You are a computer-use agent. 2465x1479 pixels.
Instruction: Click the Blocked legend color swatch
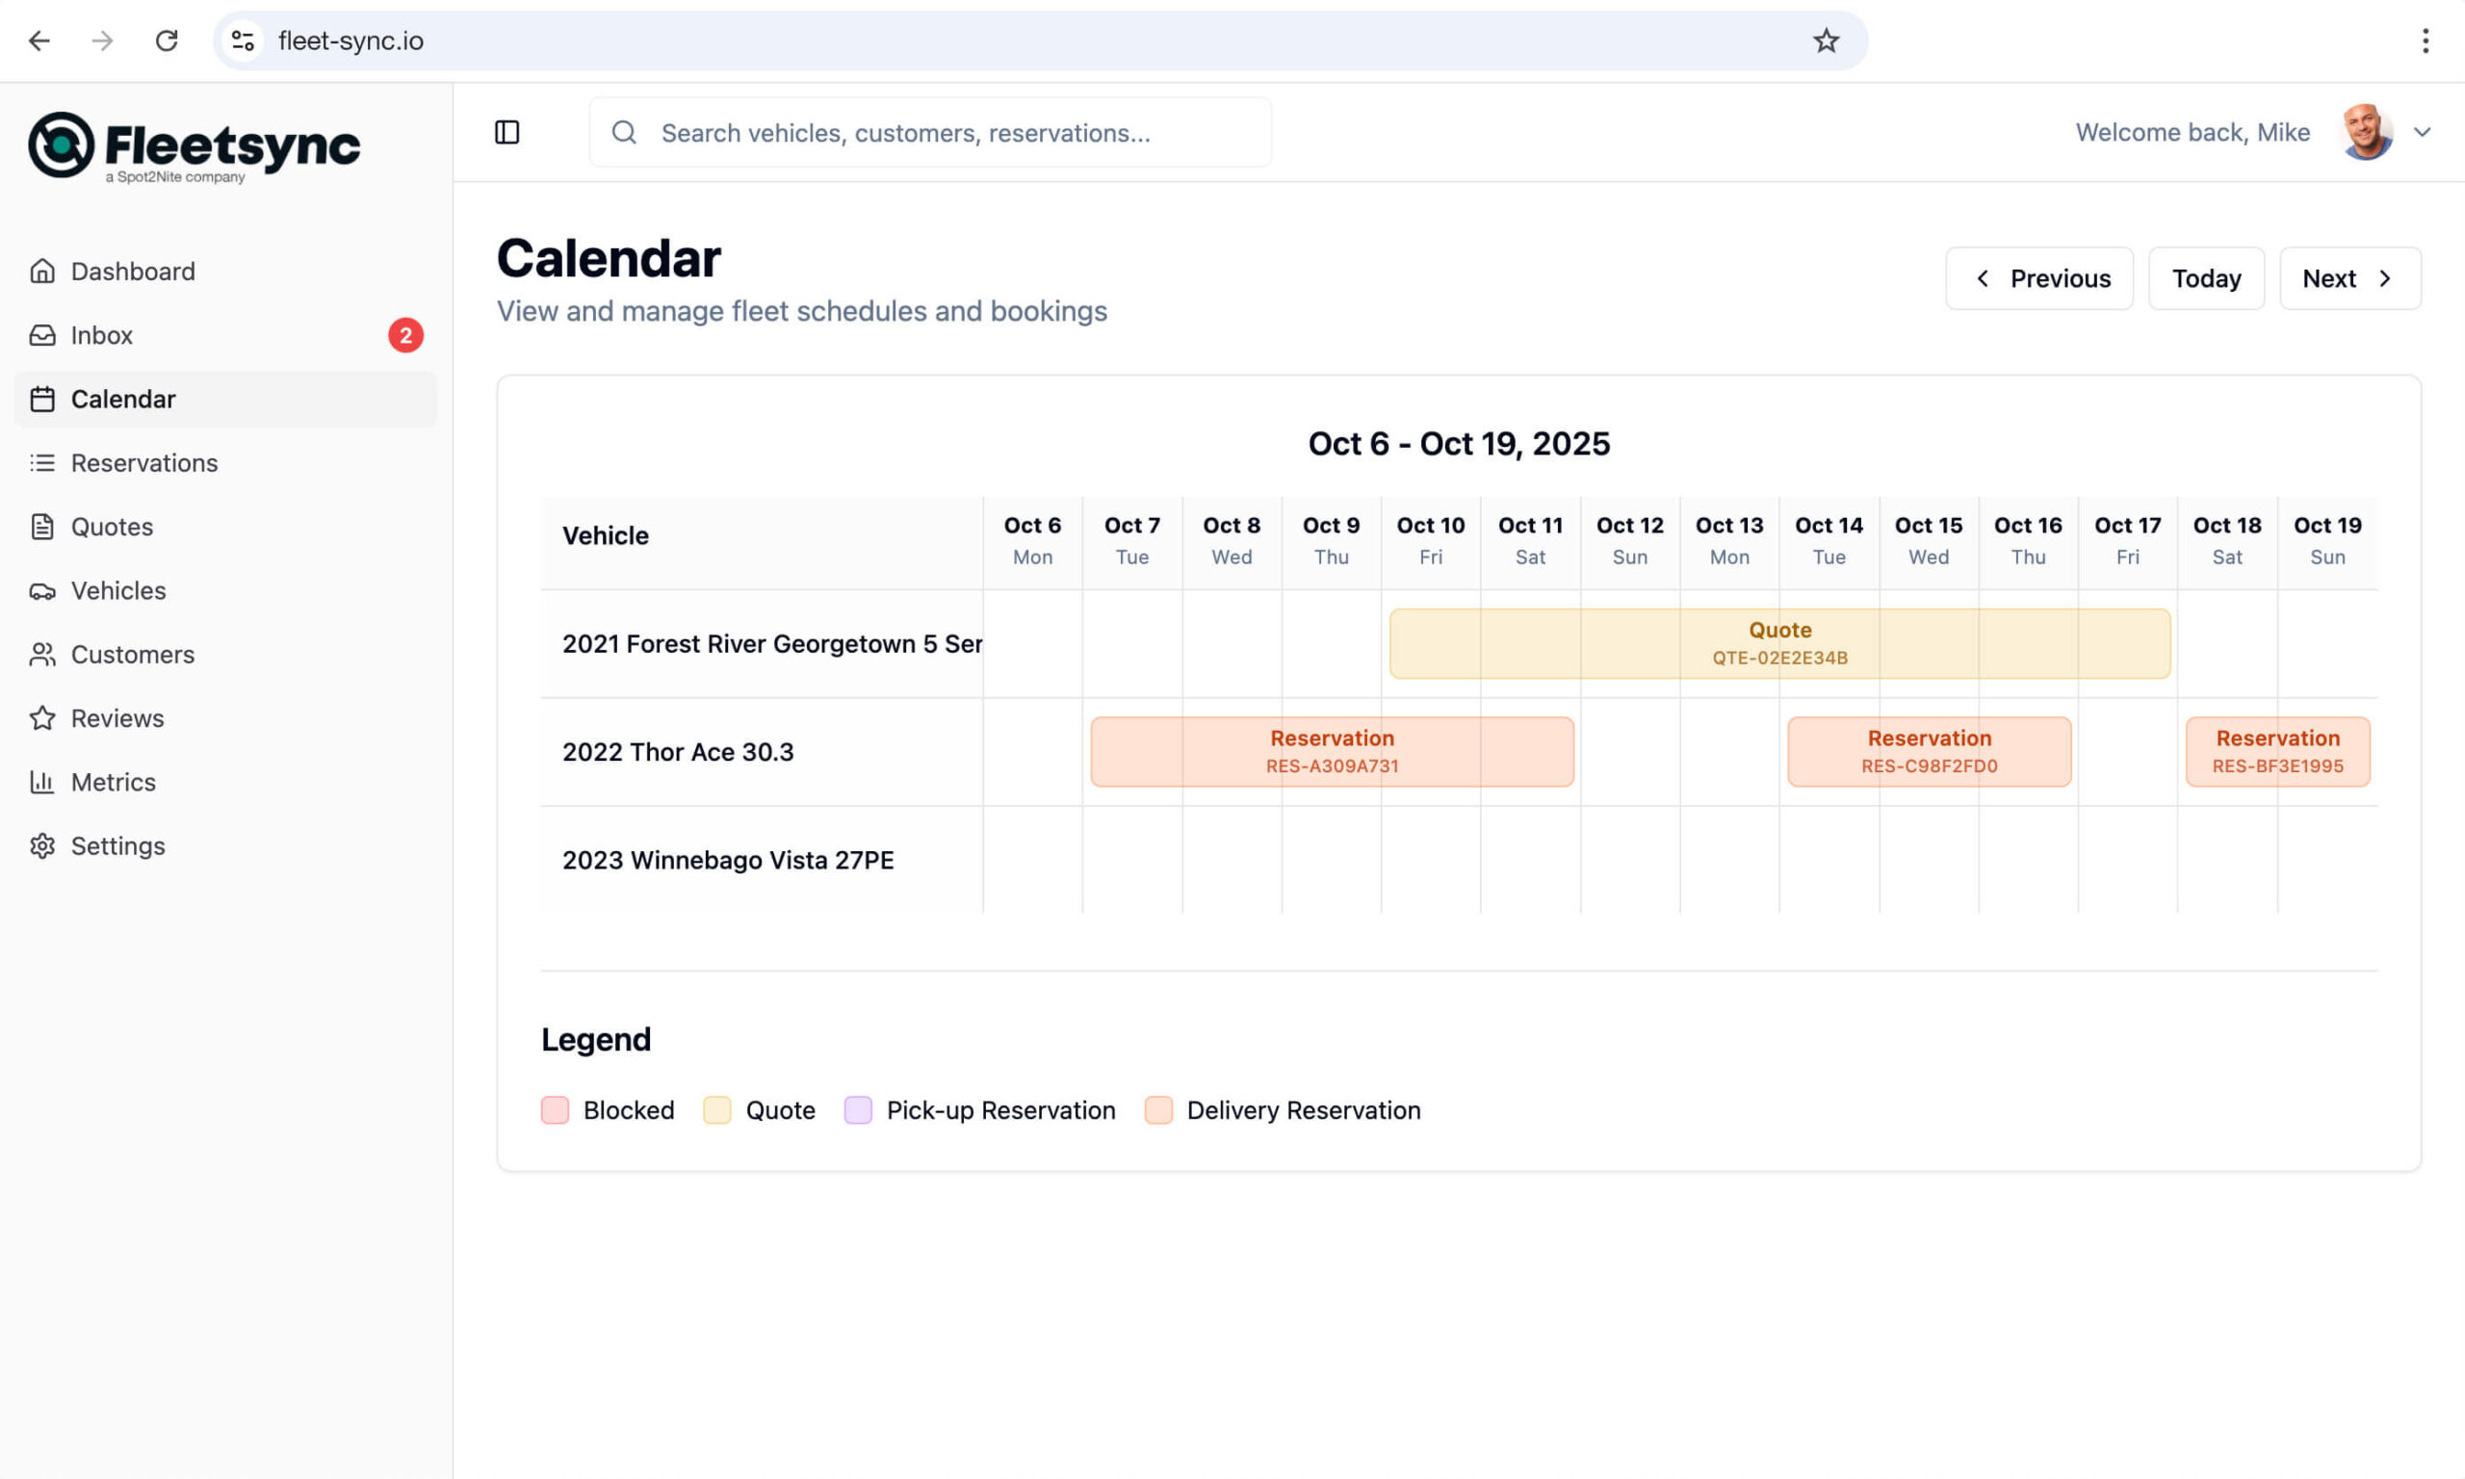(x=555, y=1109)
